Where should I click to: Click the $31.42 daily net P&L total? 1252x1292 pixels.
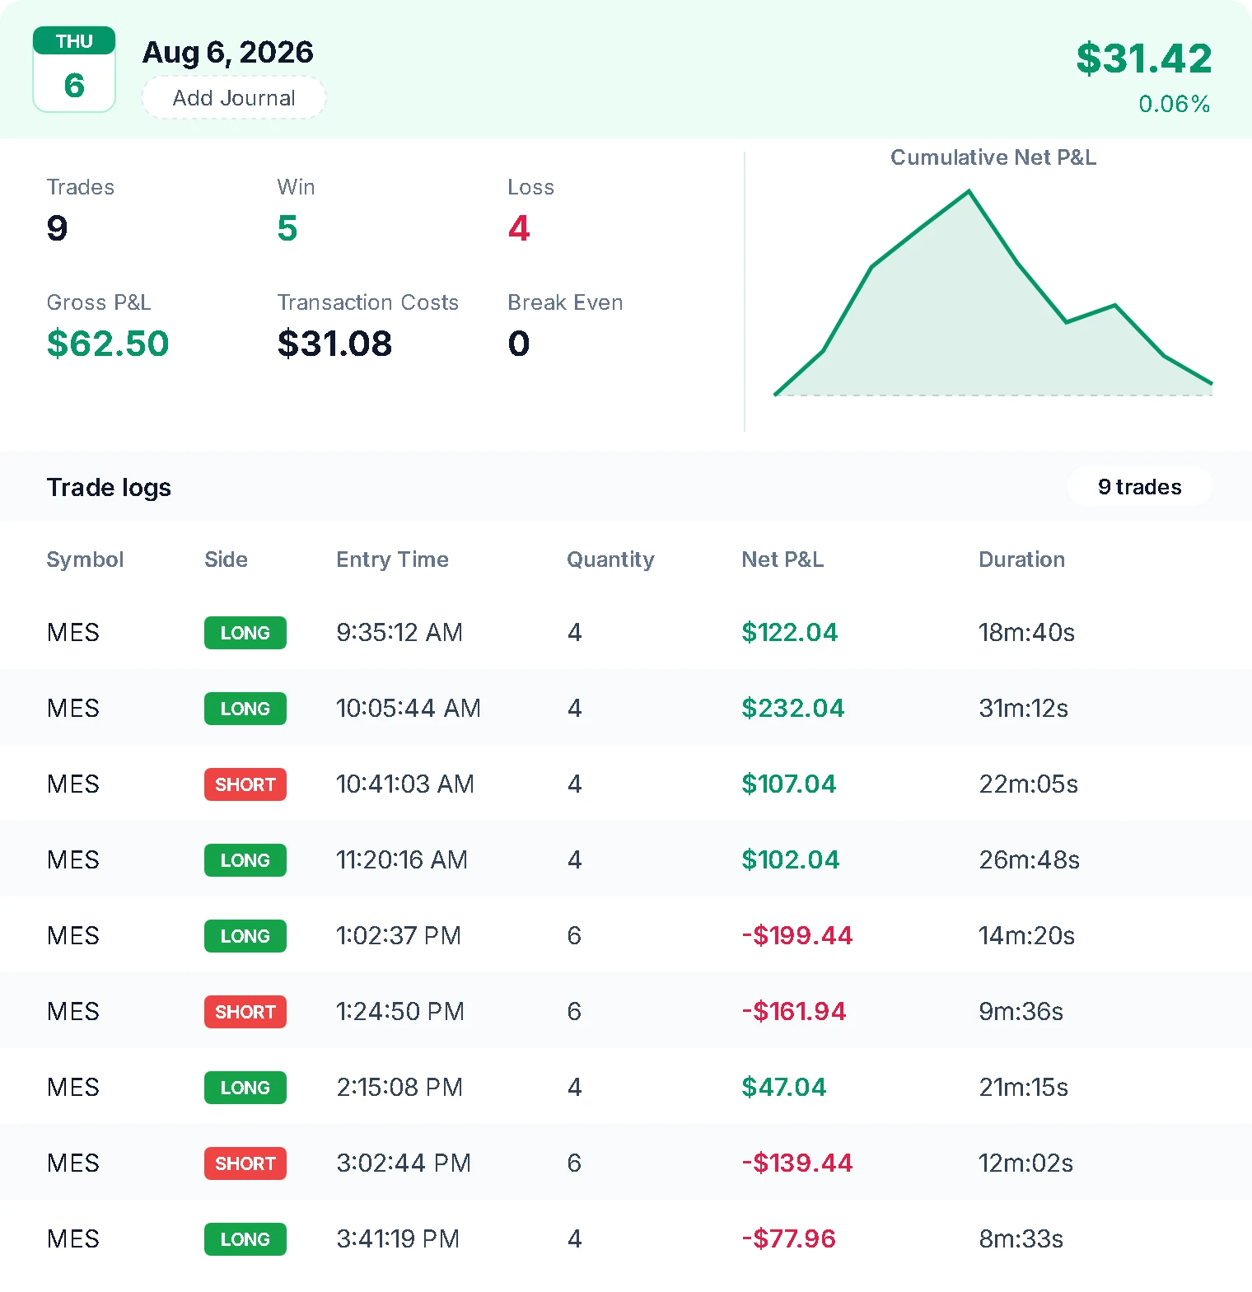tap(1144, 59)
